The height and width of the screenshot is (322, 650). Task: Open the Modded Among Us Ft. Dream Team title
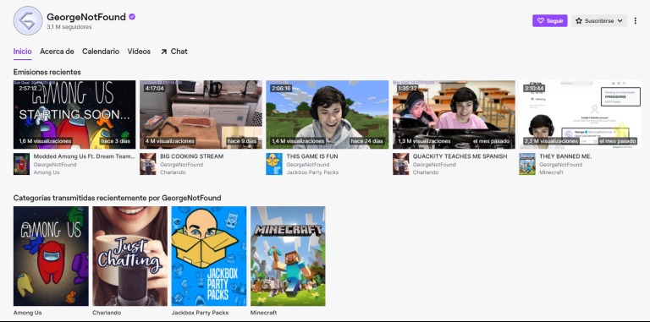click(x=85, y=156)
